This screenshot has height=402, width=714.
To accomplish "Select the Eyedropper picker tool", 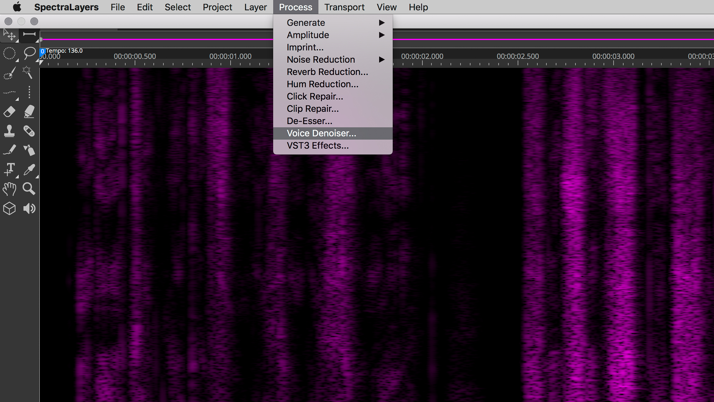I will coord(29,169).
